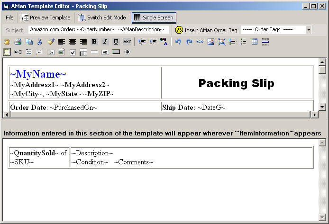Click the Print icon in the toolbar
Image resolution: width=329 pixels, height=224 pixels.
(18, 42)
